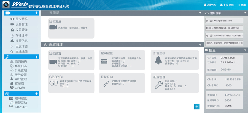Collapse the 信息 panel arrow
This screenshot has height=113, width=248.
pyautogui.click(x=245, y=50)
